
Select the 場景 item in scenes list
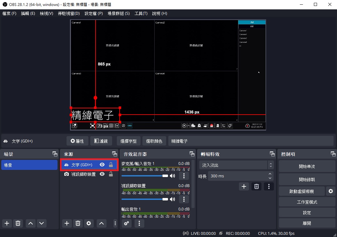(x=29, y=165)
